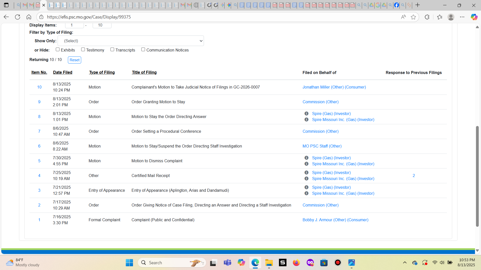Launch Copilot sidebar
The height and width of the screenshot is (270, 481).
[474, 17]
